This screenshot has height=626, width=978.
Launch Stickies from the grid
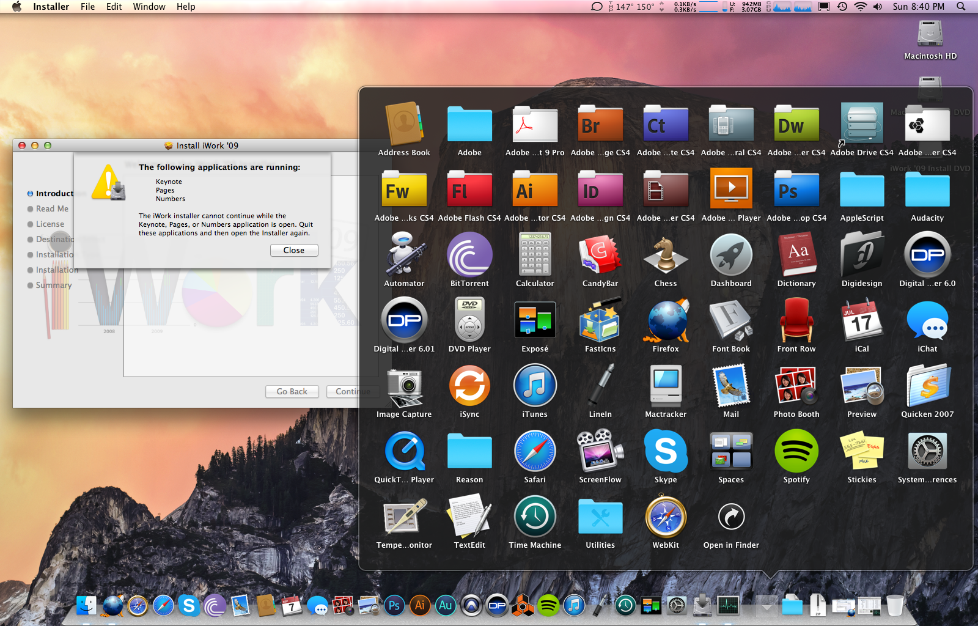tap(862, 451)
